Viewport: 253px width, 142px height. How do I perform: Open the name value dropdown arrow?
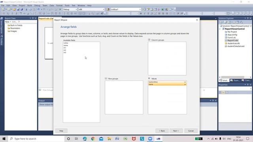(x=185, y=84)
